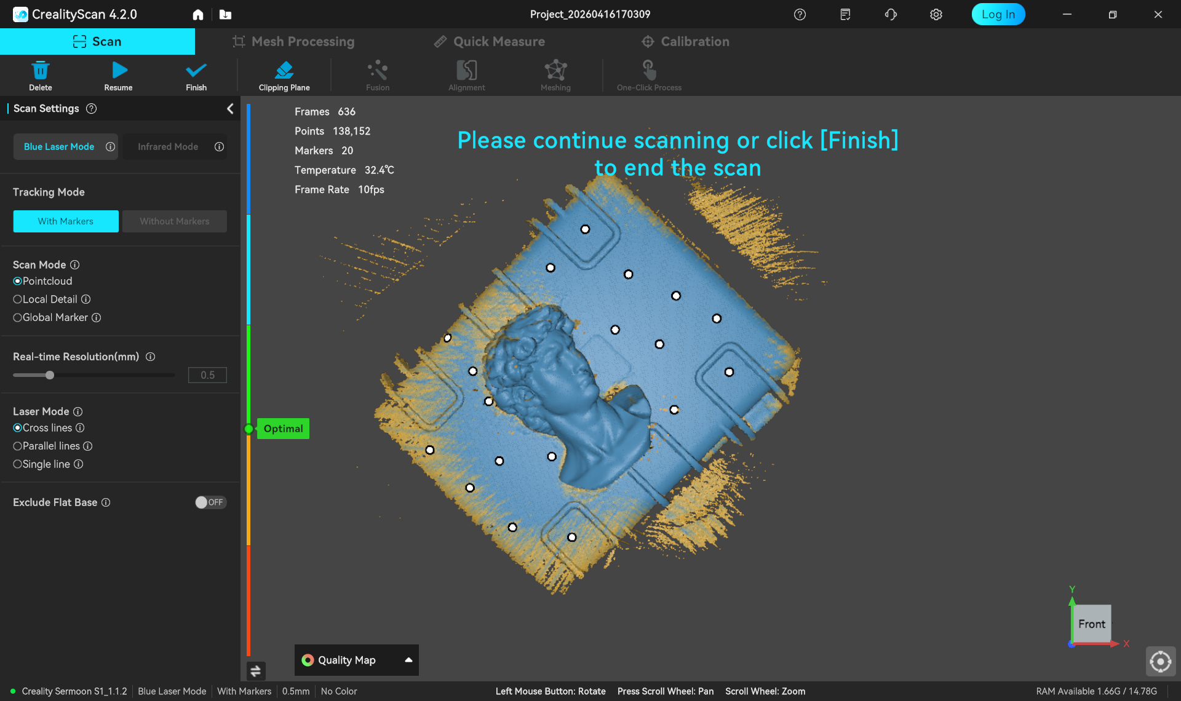Show Infrared Mode info icon
This screenshot has height=701, width=1181.
click(x=219, y=147)
